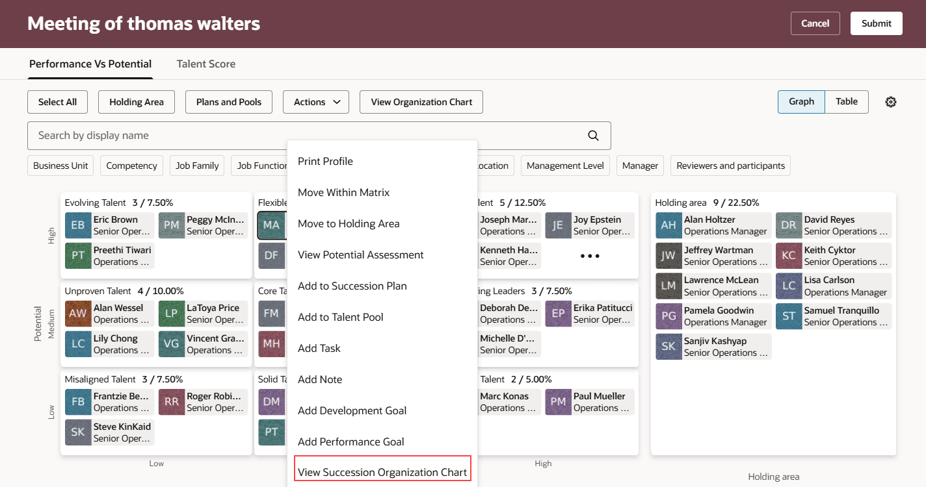
Task: Select the DF avatar in the Flexible cell
Action: tap(272, 255)
